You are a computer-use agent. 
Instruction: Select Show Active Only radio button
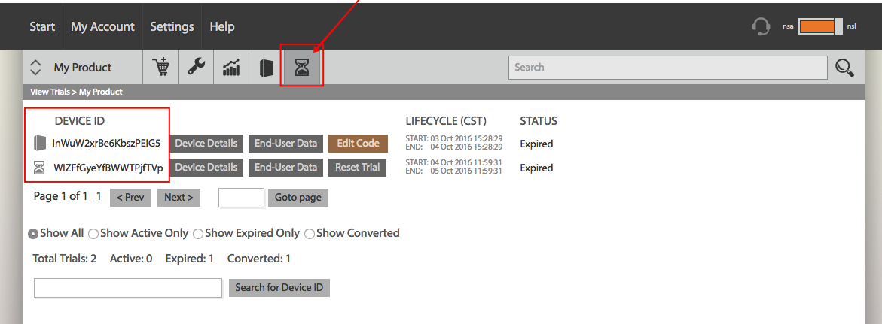[93, 234]
